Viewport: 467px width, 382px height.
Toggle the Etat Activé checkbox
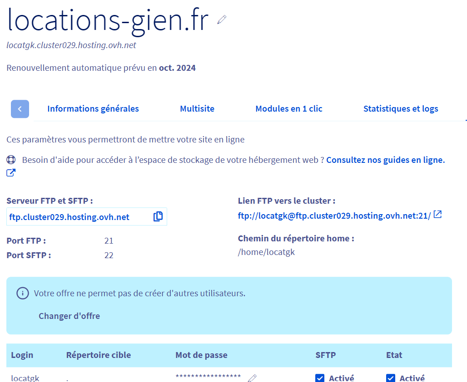coord(391,378)
